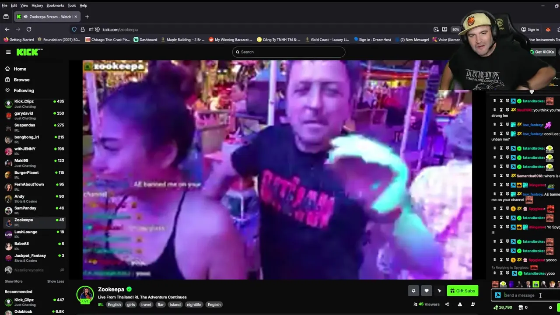The width and height of the screenshot is (560, 315).
Task: Open garydavid channel in following list
Action: (x=34, y=115)
